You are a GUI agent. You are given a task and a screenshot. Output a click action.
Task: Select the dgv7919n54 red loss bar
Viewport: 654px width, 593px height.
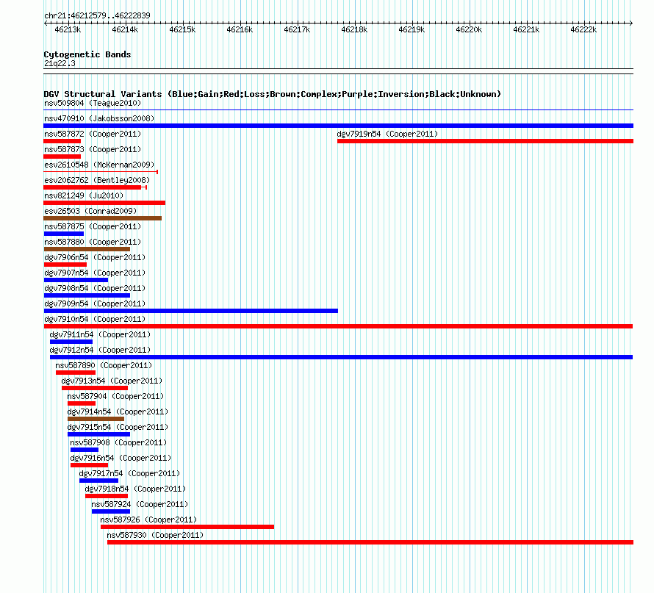(x=485, y=141)
